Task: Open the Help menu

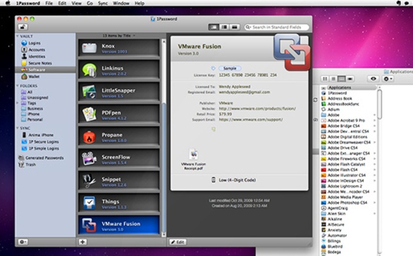Action: coord(139,3)
